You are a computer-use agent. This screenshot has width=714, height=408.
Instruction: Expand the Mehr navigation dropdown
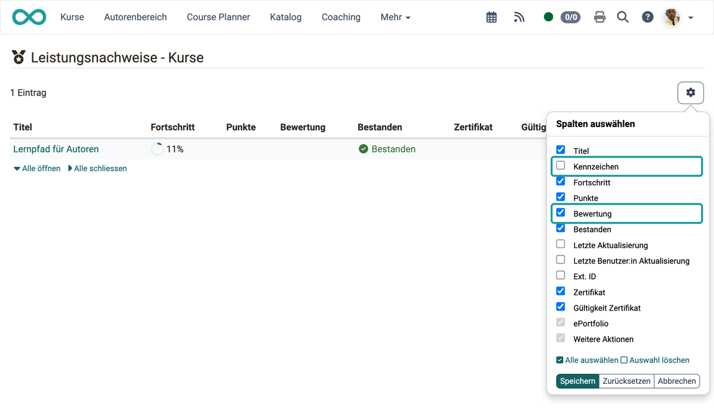pyautogui.click(x=395, y=17)
